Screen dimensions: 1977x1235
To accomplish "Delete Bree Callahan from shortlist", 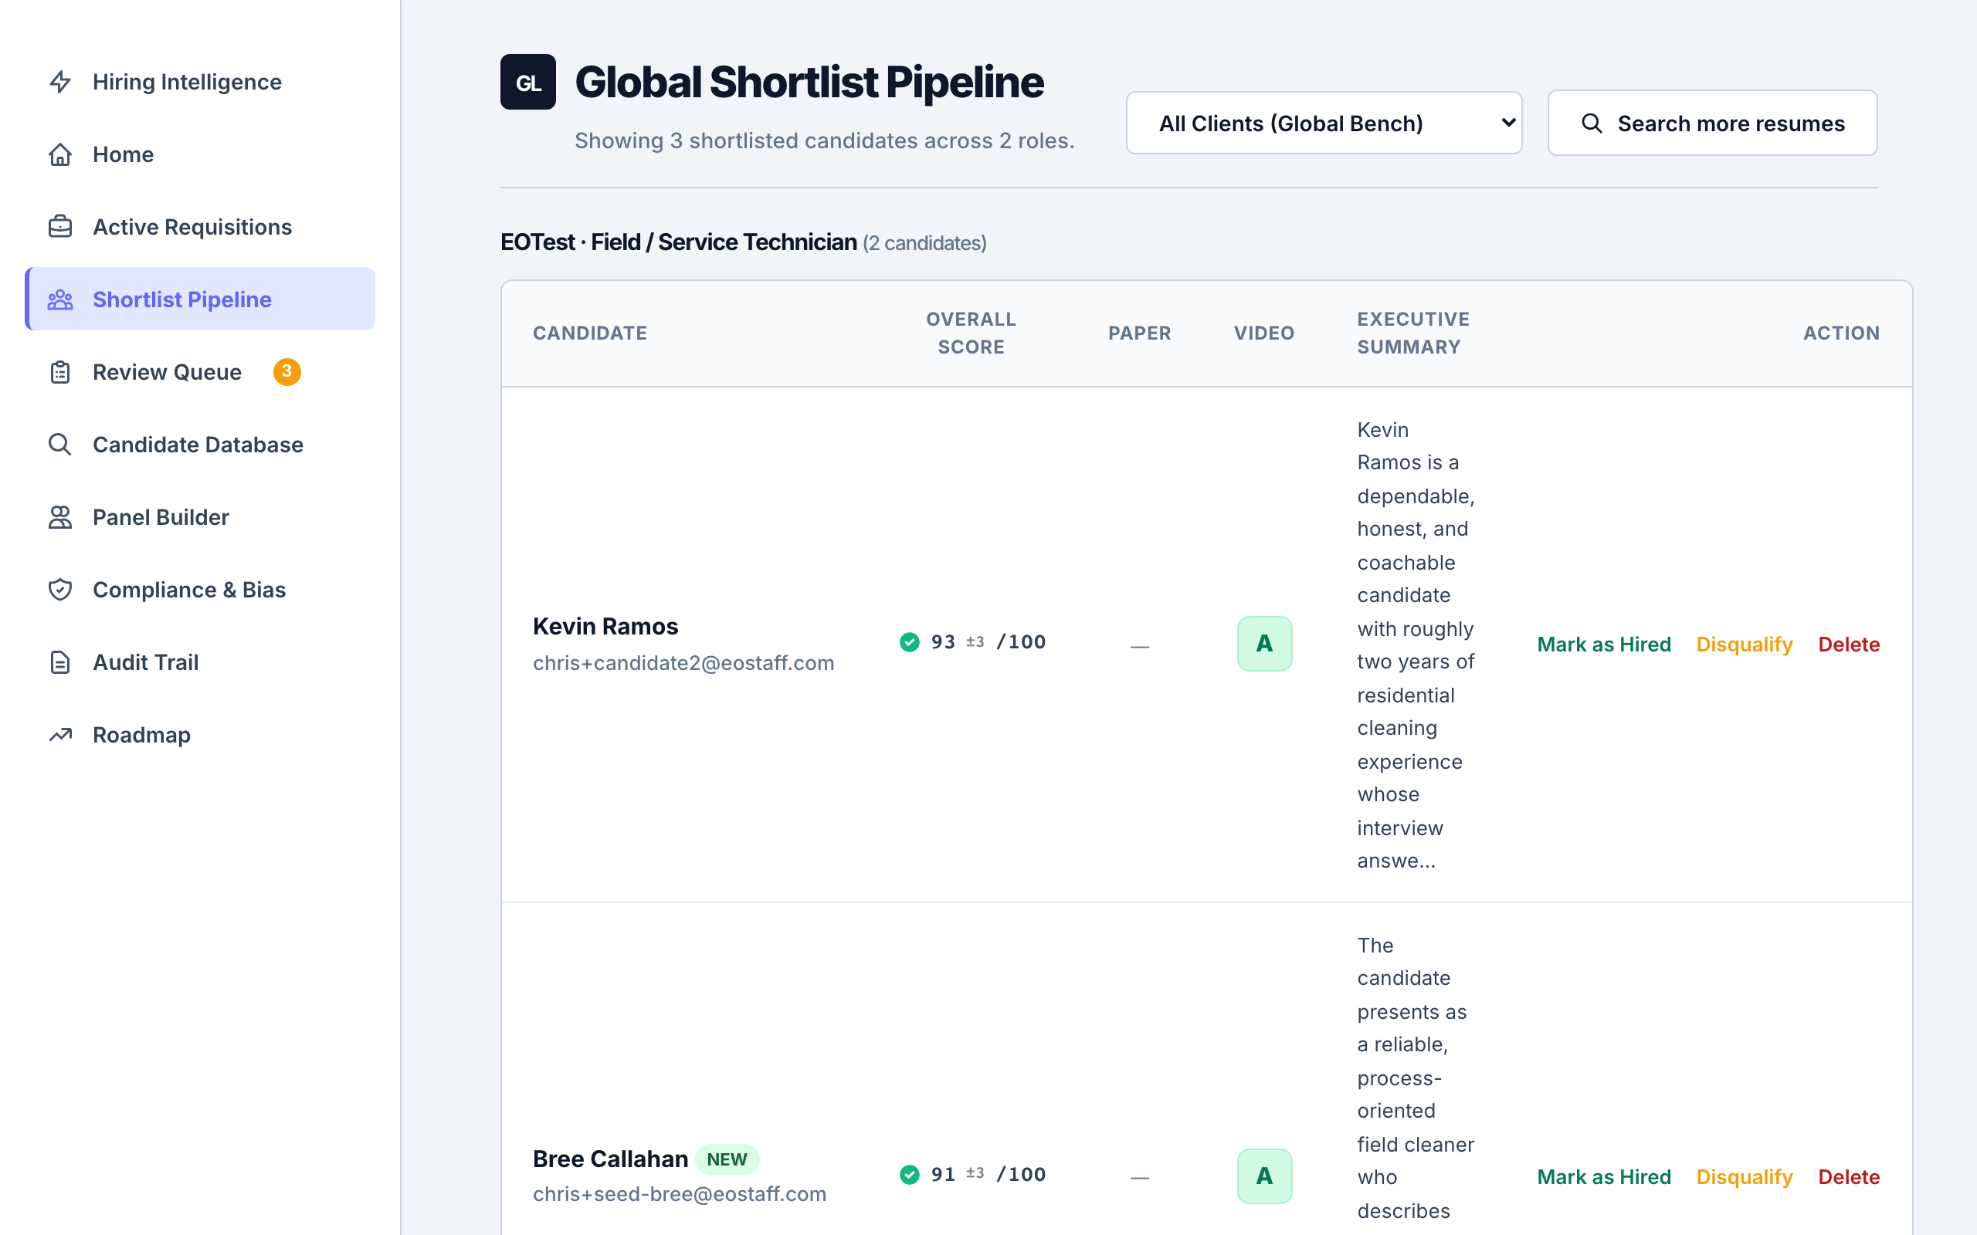I will (x=1849, y=1177).
